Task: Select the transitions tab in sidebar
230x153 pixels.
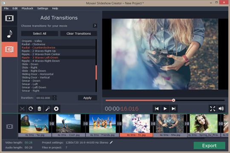Action: pos(9,49)
